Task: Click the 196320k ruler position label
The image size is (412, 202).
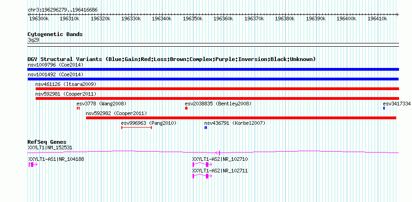Action: (100, 19)
